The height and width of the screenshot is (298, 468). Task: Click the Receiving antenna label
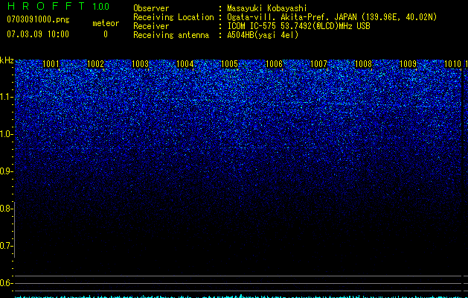click(x=171, y=35)
